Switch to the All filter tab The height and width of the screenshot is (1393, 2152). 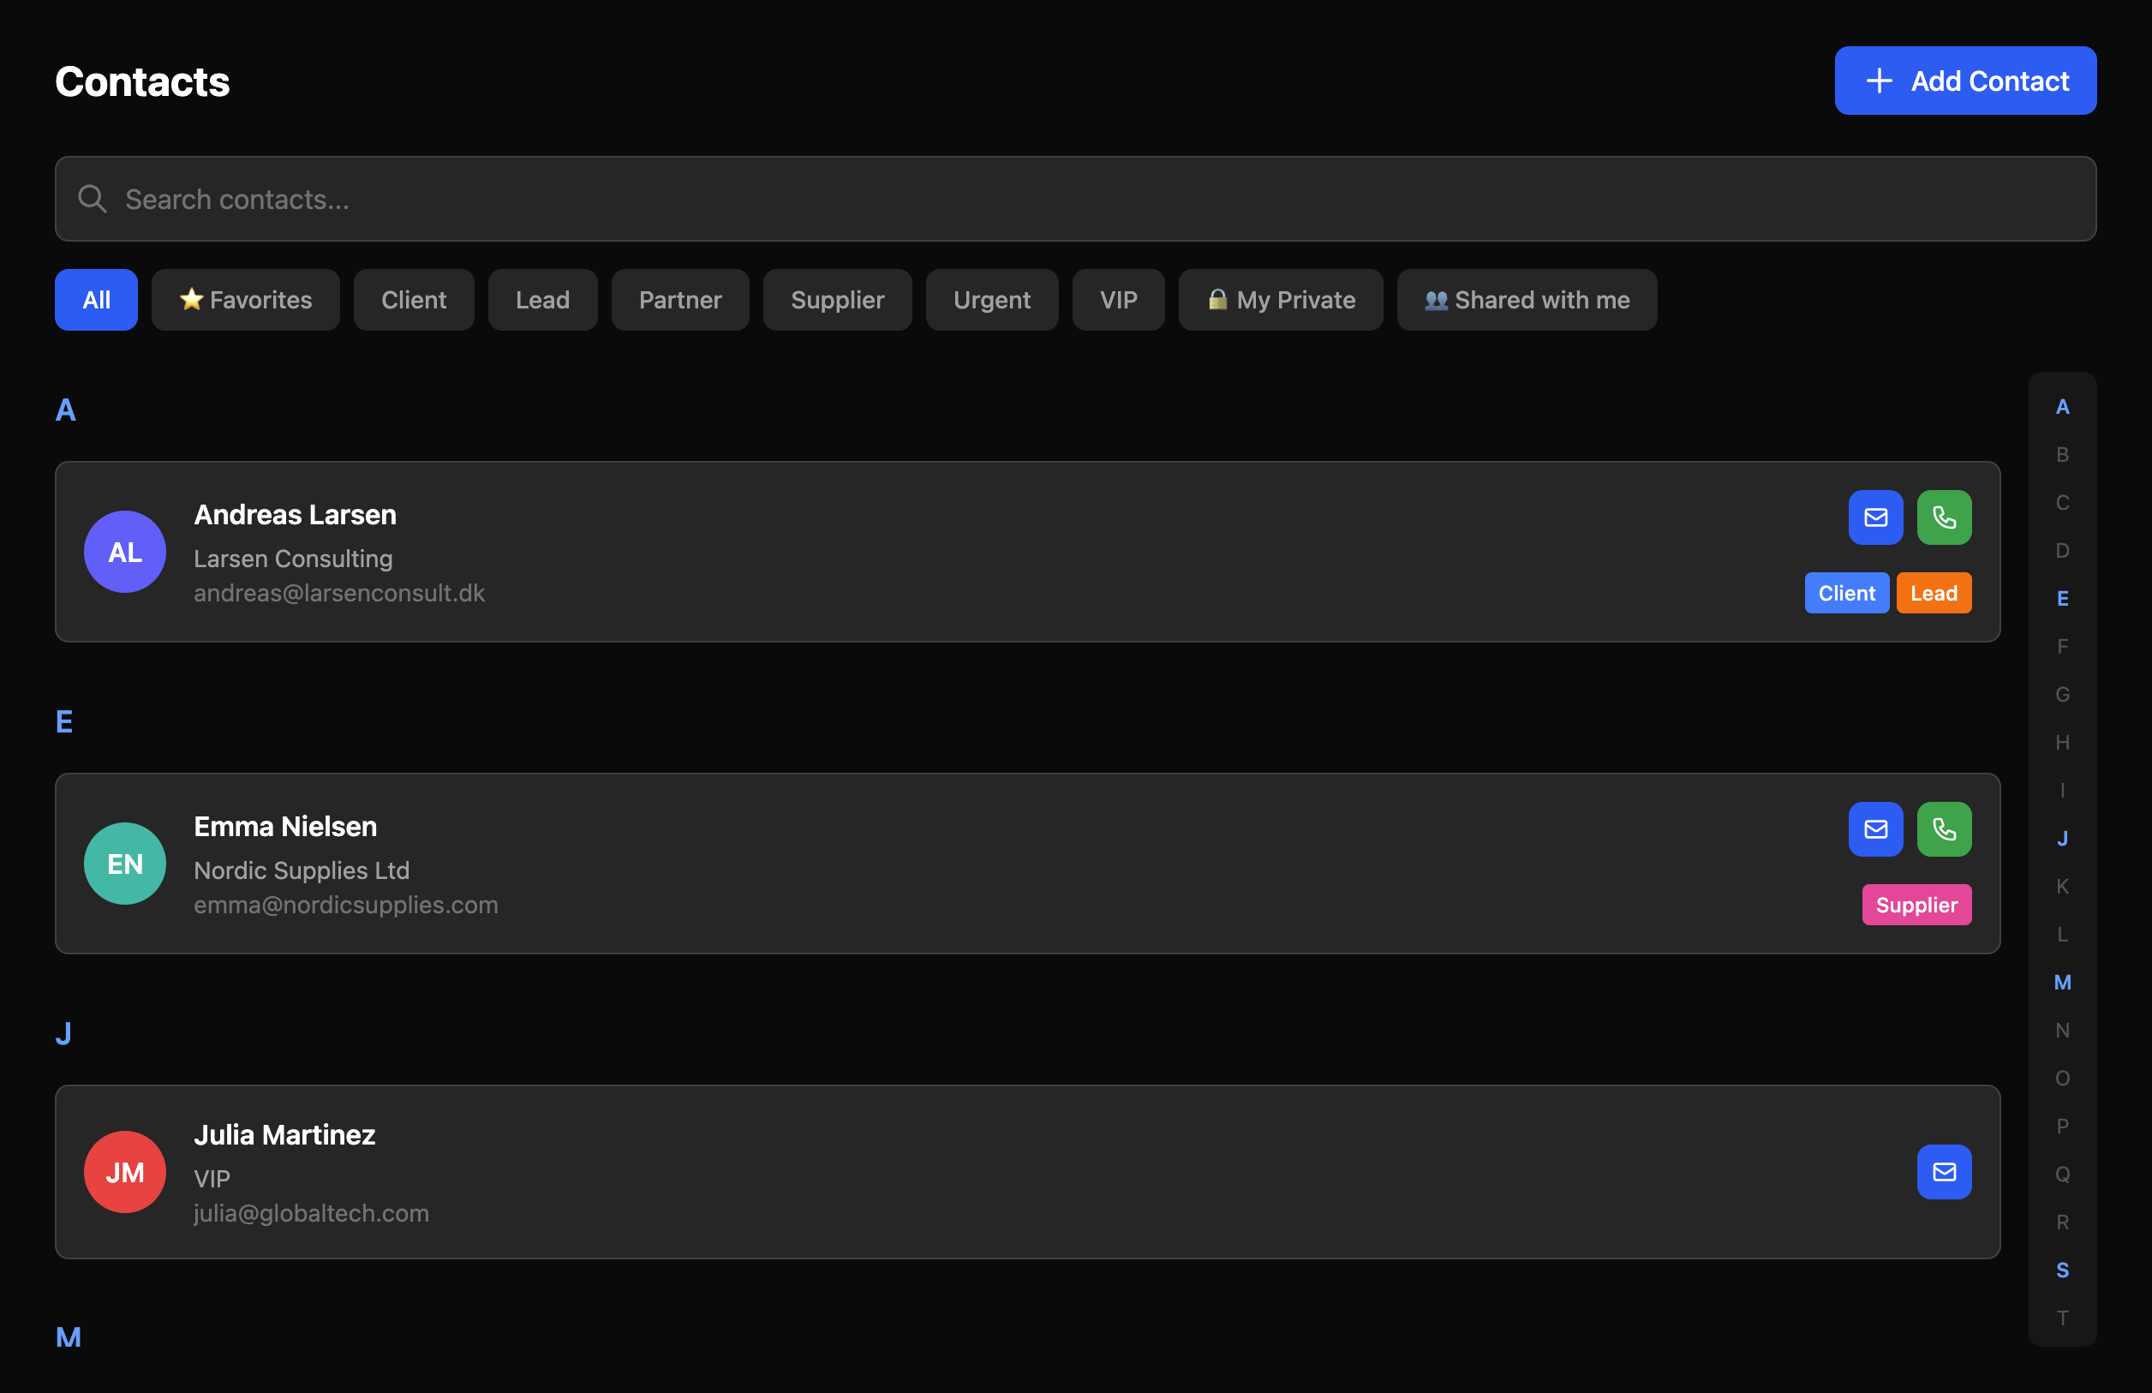[95, 299]
